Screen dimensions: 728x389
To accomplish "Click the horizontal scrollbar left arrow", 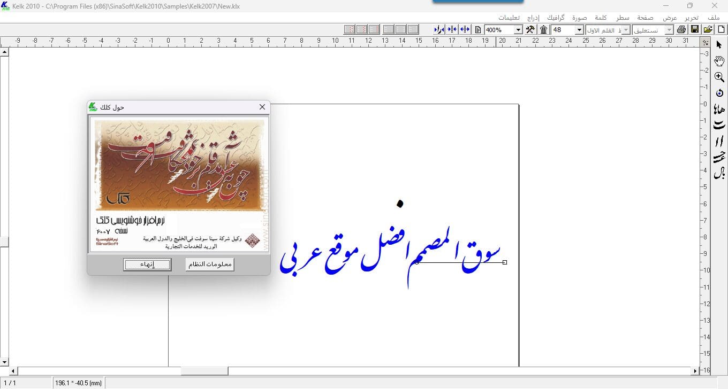I will (13, 371).
